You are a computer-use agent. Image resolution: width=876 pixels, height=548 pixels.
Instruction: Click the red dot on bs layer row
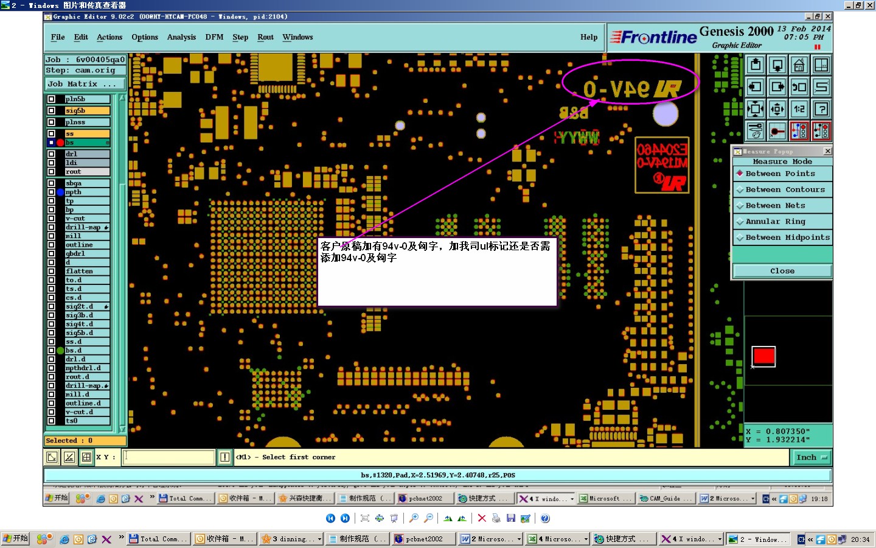coord(60,142)
